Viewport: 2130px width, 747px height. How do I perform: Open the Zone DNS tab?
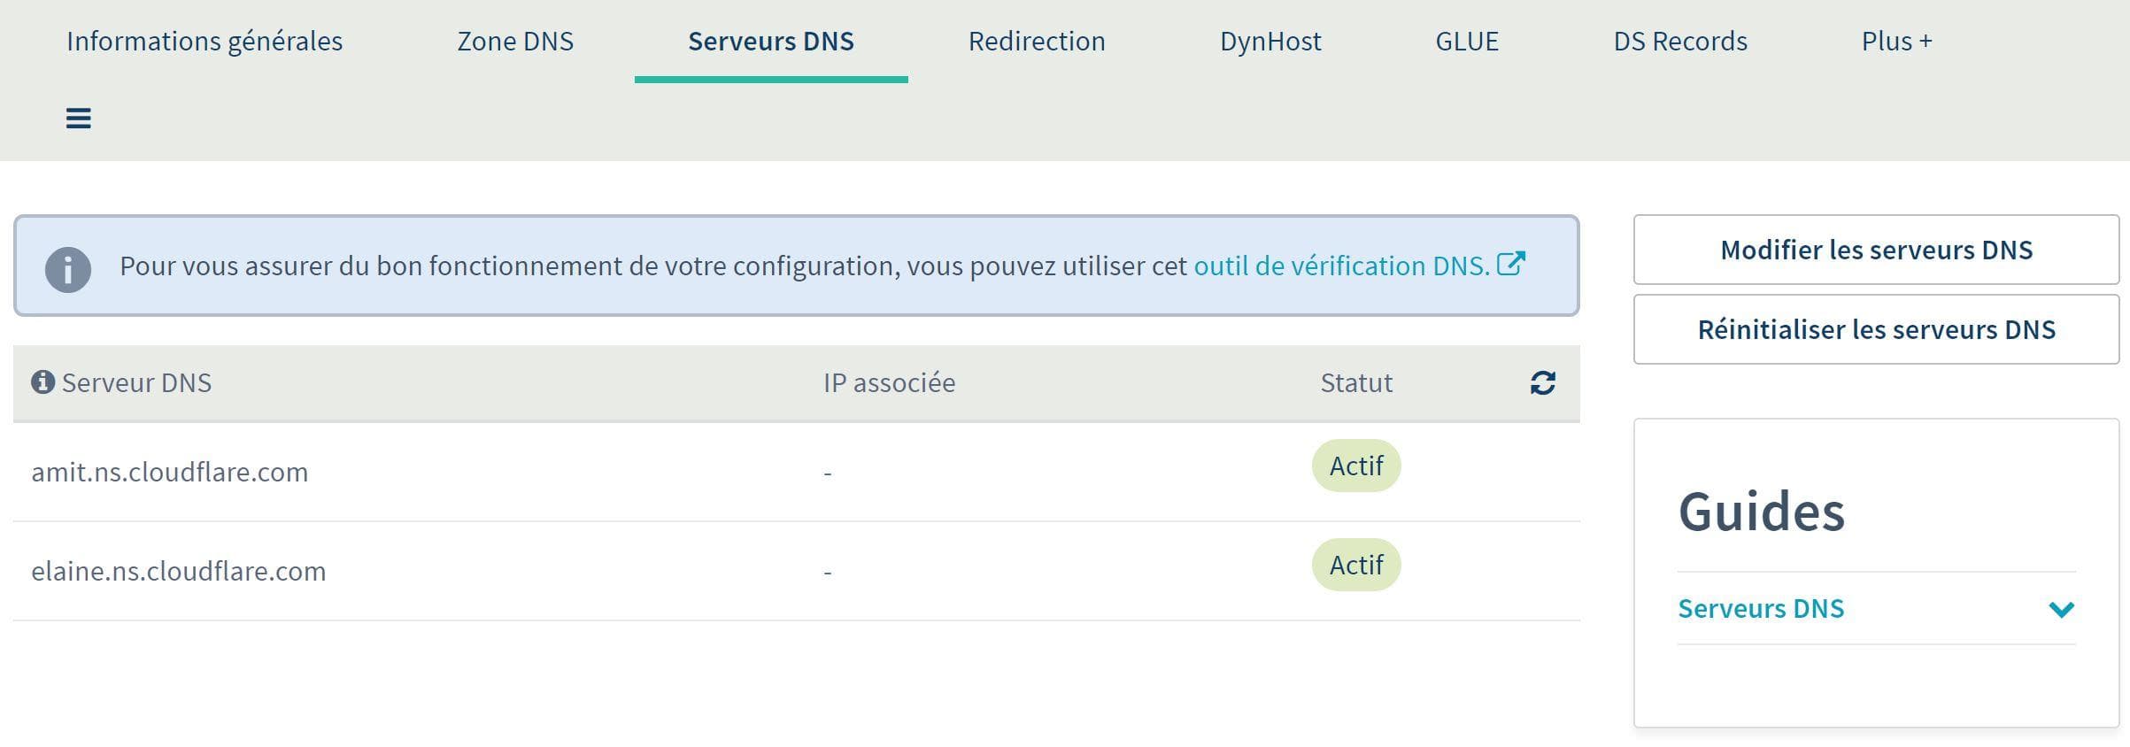(x=515, y=41)
